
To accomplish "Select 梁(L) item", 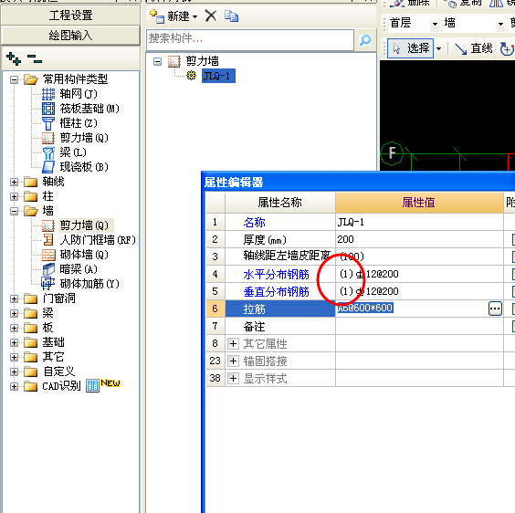I will tap(72, 152).
